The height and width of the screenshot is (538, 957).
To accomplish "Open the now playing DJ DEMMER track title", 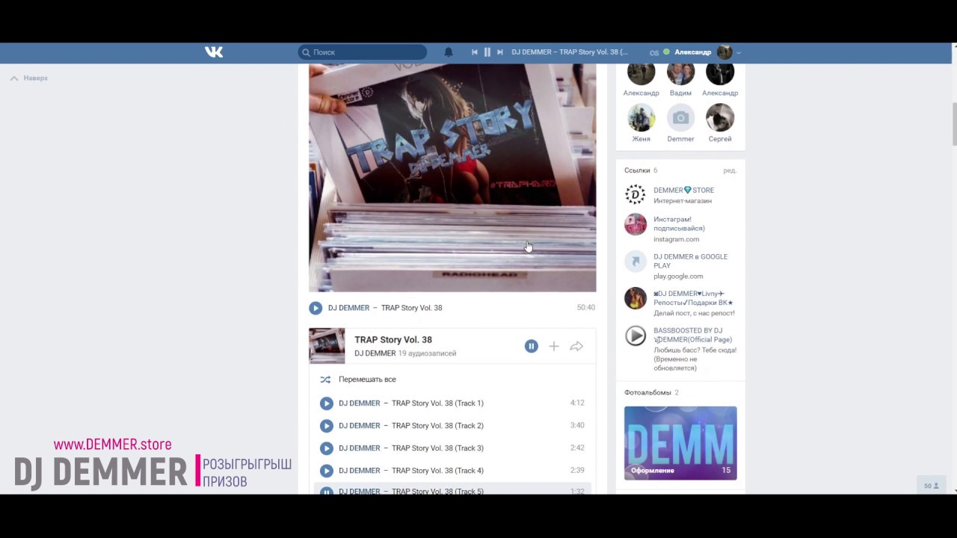I will [570, 52].
